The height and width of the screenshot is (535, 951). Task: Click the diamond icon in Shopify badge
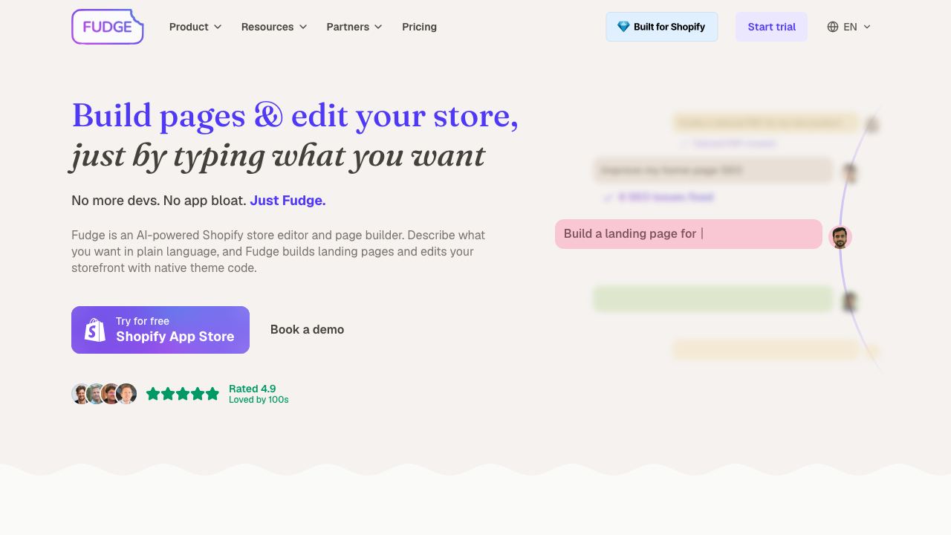623,27
